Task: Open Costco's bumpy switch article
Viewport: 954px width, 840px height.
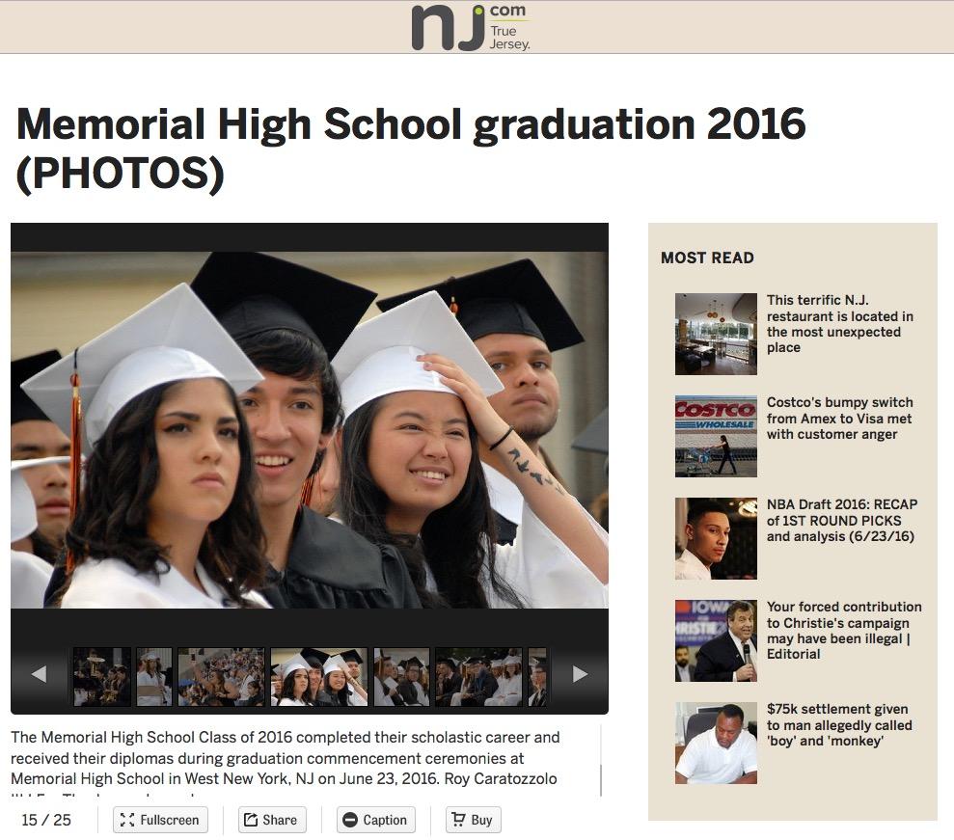Action: tap(839, 419)
